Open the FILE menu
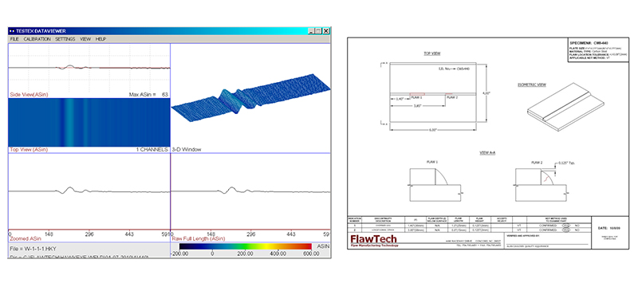Viewport: 638px width, 287px height. [x=14, y=39]
